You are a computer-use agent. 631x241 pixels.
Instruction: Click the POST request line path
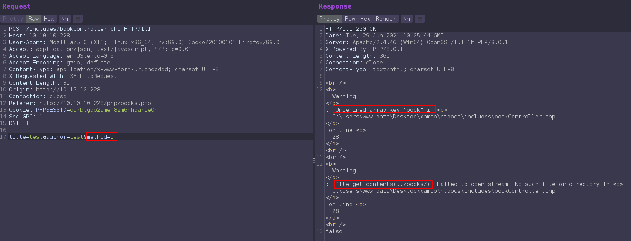point(73,29)
